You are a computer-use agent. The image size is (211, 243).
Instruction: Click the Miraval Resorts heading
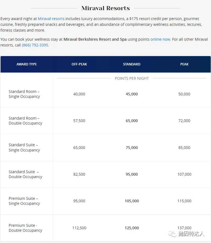tap(106, 8)
